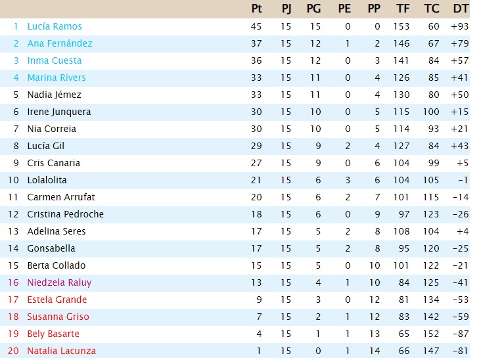Click the DT column header

click(461, 9)
